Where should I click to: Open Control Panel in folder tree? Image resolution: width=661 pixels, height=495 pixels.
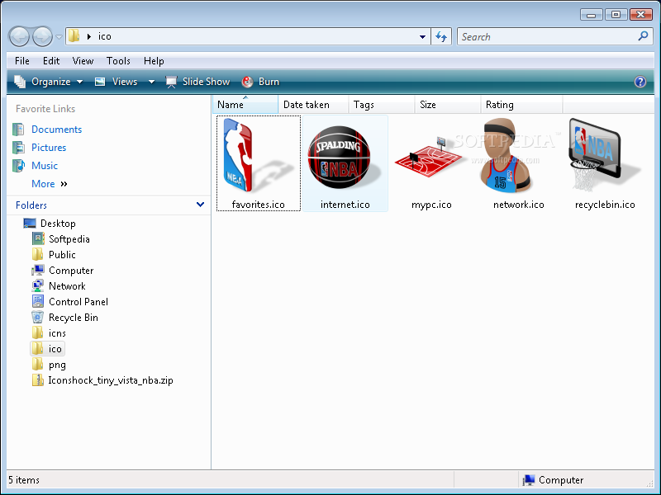(x=78, y=302)
